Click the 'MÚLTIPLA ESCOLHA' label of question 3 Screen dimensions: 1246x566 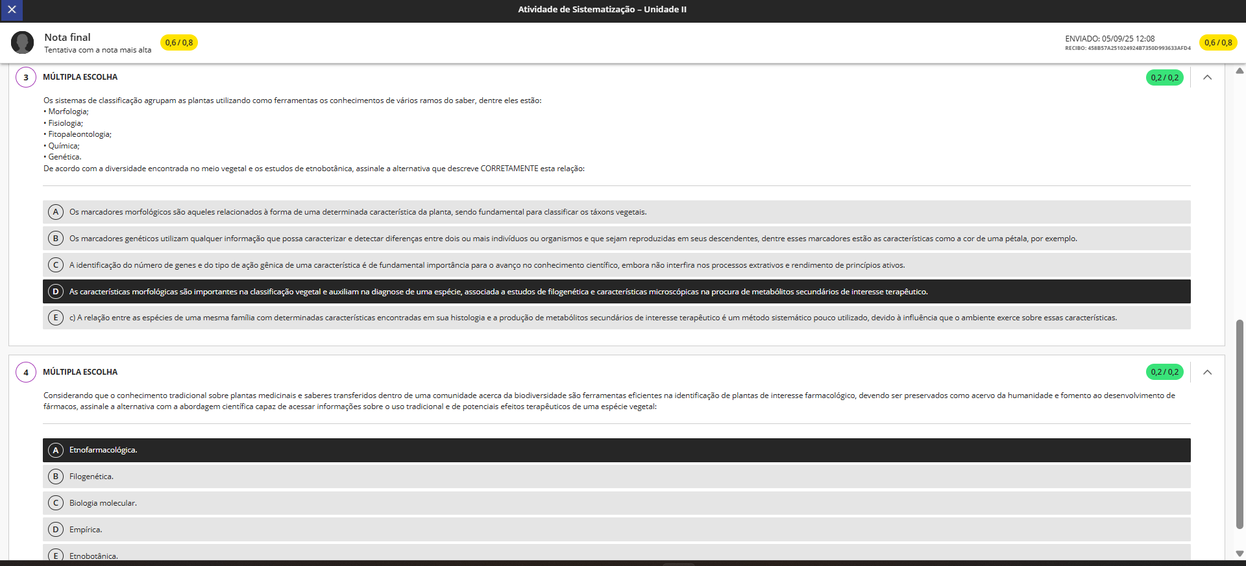[x=80, y=77]
